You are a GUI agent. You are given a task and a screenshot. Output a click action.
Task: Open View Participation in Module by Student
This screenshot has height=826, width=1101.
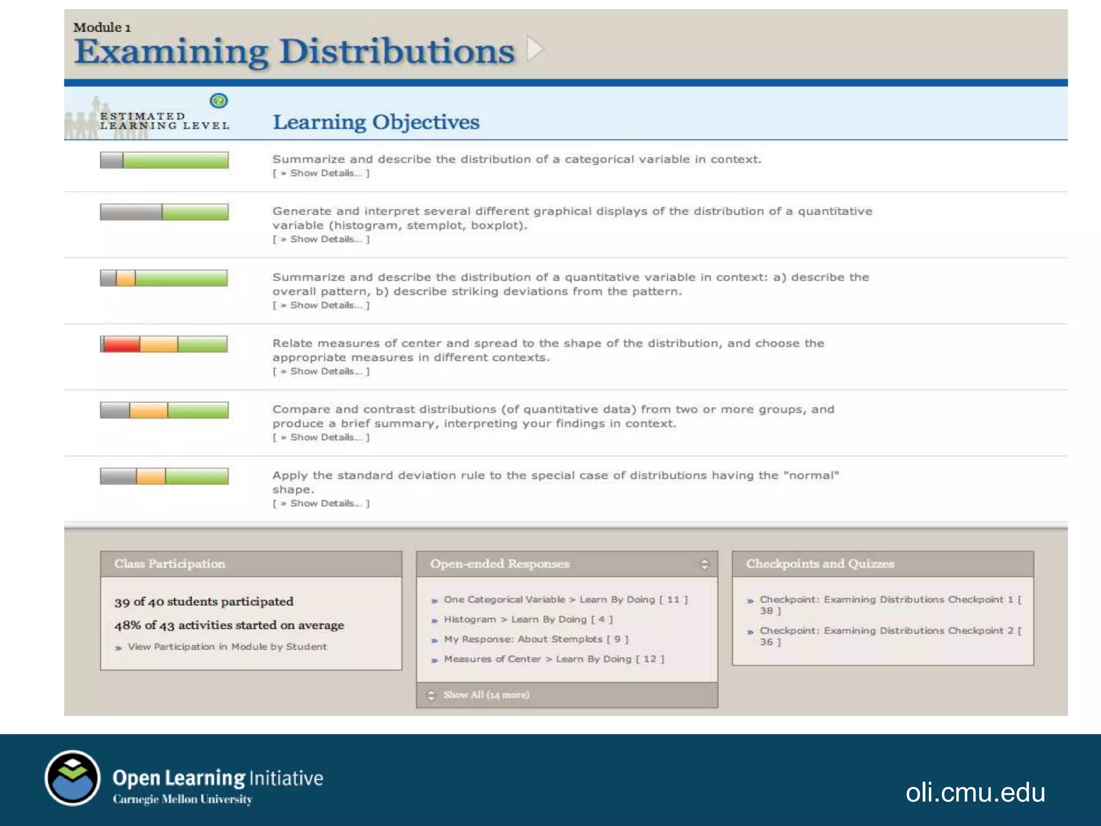[x=227, y=647]
